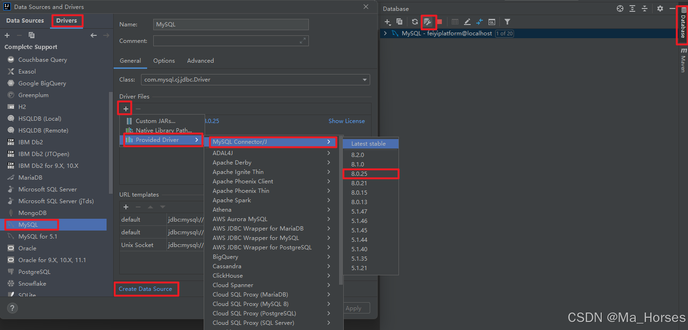Switch to the Drivers tab
Image resolution: width=688 pixels, height=330 pixels.
point(66,20)
